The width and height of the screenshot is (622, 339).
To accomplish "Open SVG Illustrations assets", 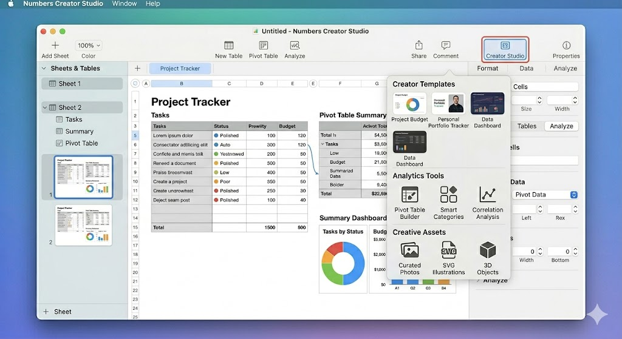I will coord(449,258).
